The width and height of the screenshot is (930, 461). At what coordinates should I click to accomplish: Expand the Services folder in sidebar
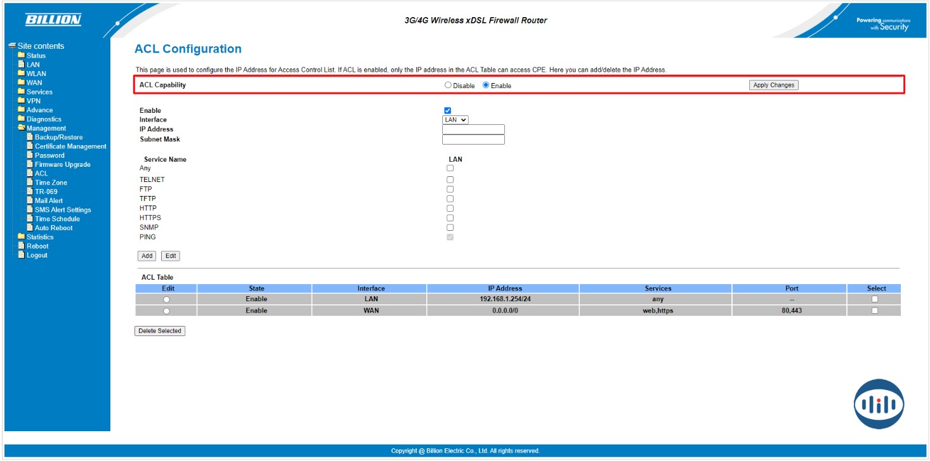[x=39, y=92]
